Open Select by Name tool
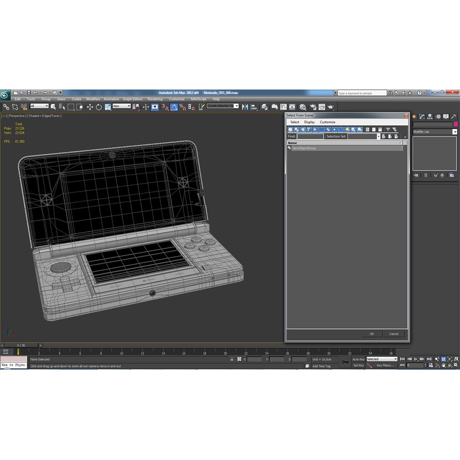Viewport: 460px width, 460px height. [x=62, y=107]
